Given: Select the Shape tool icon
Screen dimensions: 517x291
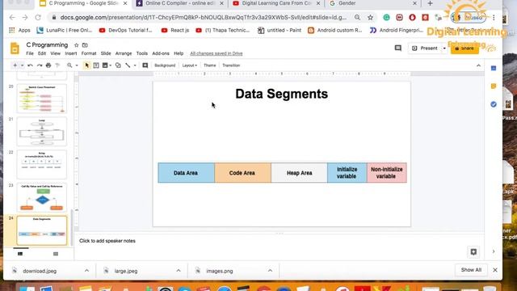Looking at the screenshot, I should point(118,65).
